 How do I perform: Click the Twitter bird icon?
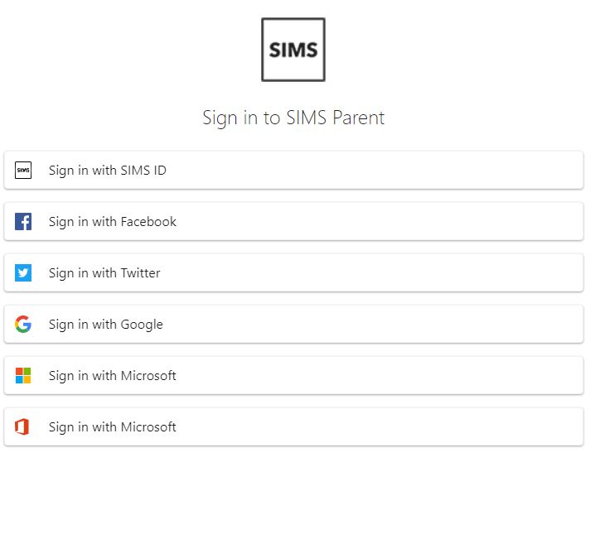23,273
